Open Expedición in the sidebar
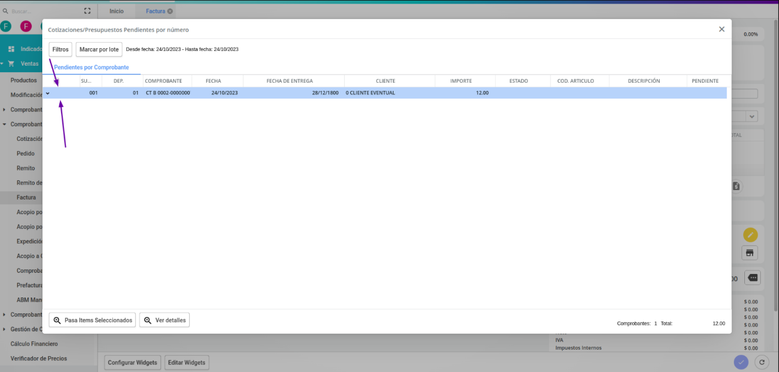Viewport: 779px width, 372px height. pyautogui.click(x=29, y=242)
